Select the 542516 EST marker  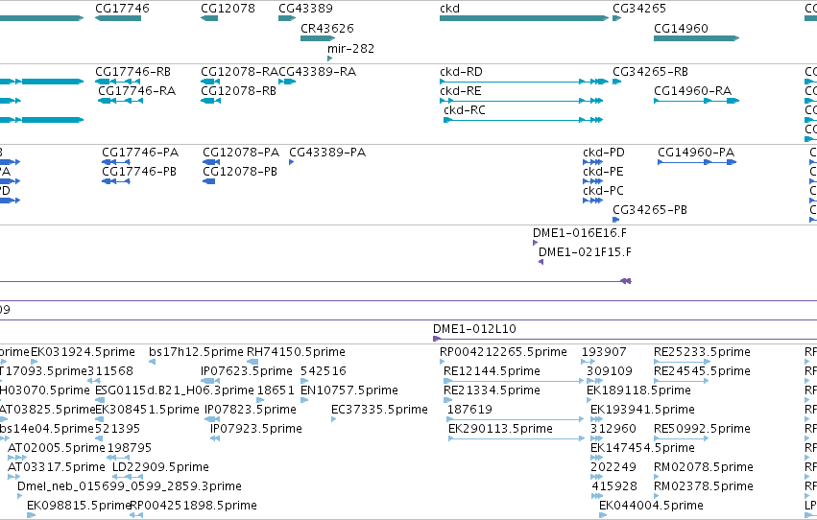pyautogui.click(x=304, y=381)
